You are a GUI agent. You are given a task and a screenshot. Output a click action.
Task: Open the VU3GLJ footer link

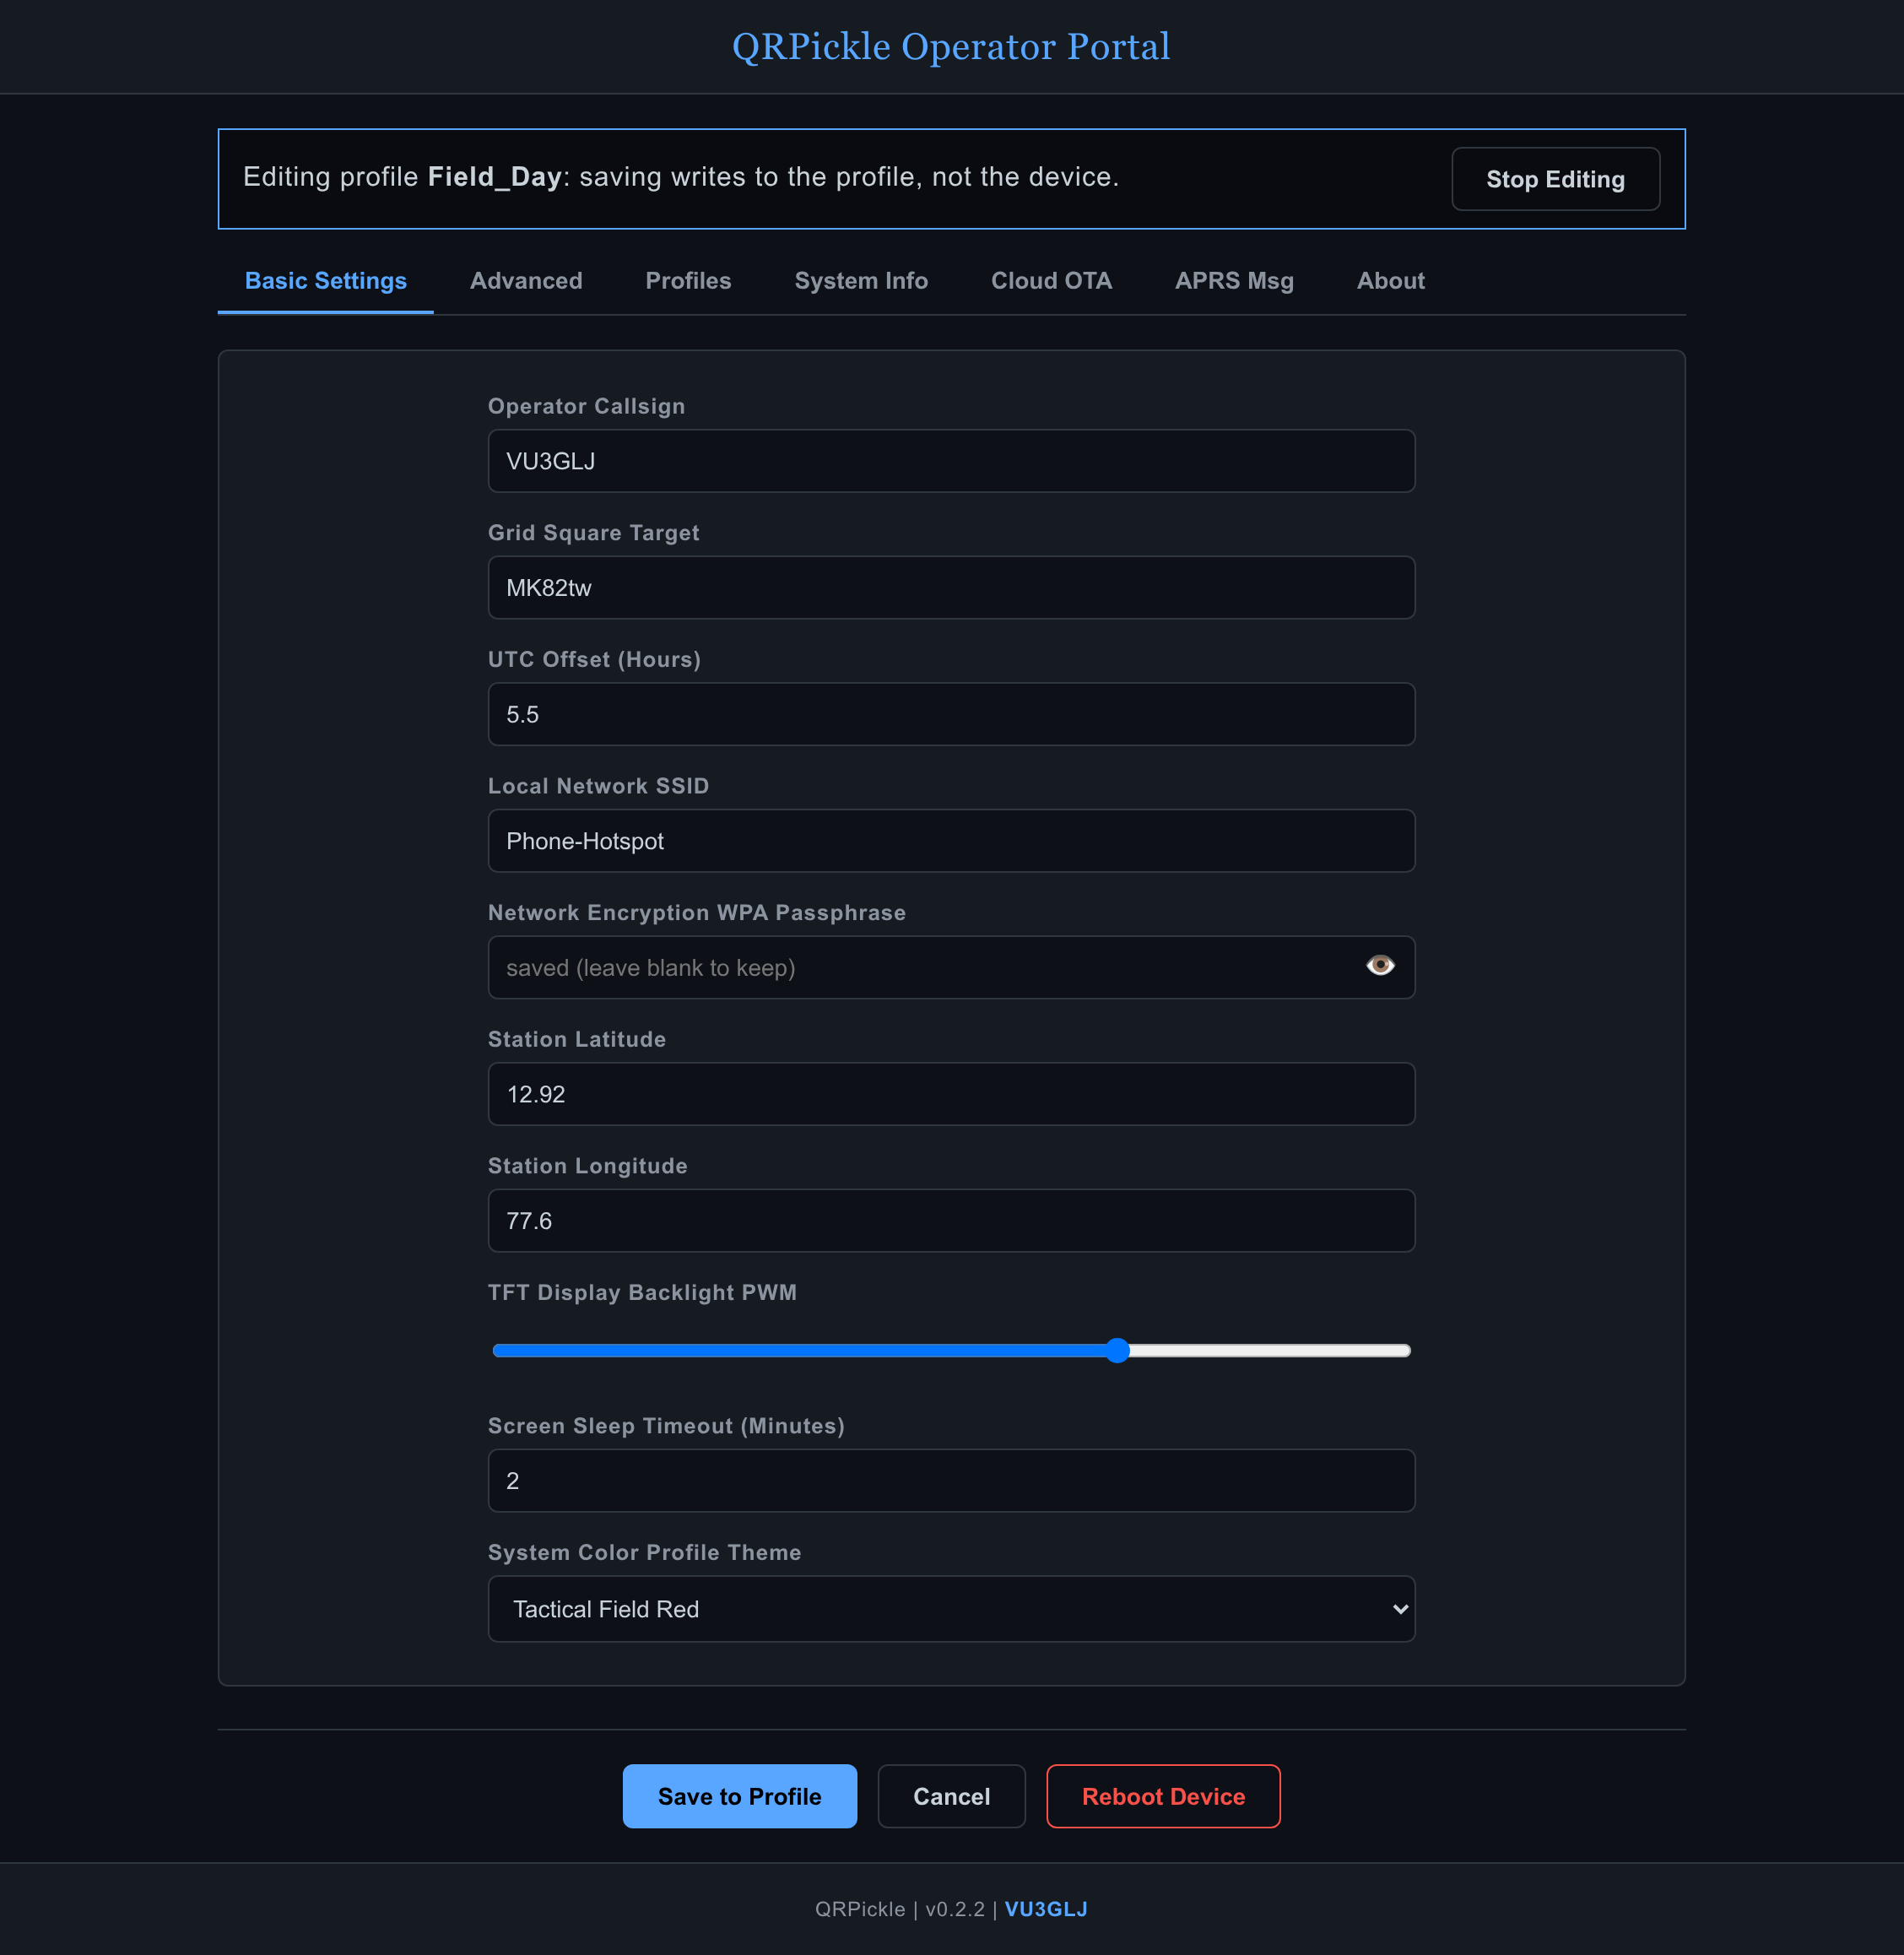click(1046, 1909)
